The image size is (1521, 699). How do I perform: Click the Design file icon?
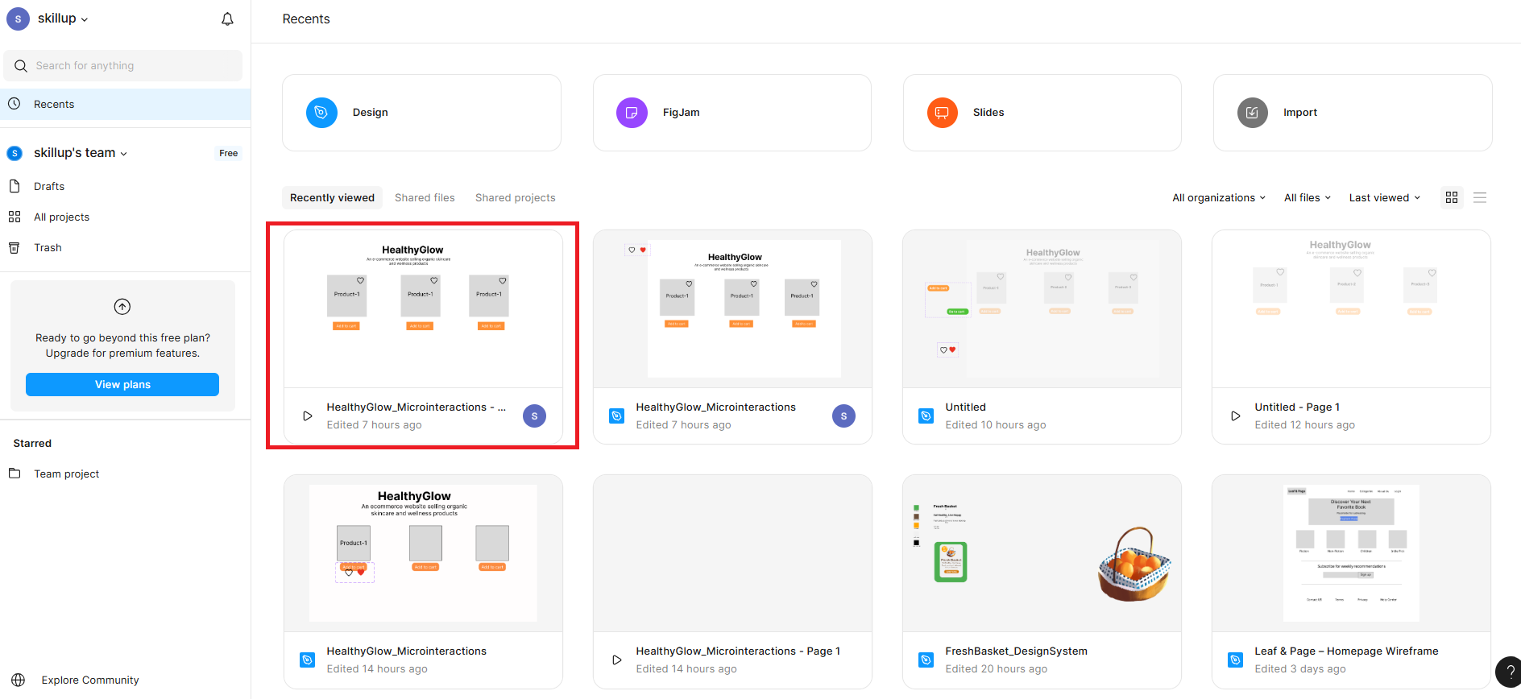[321, 113]
